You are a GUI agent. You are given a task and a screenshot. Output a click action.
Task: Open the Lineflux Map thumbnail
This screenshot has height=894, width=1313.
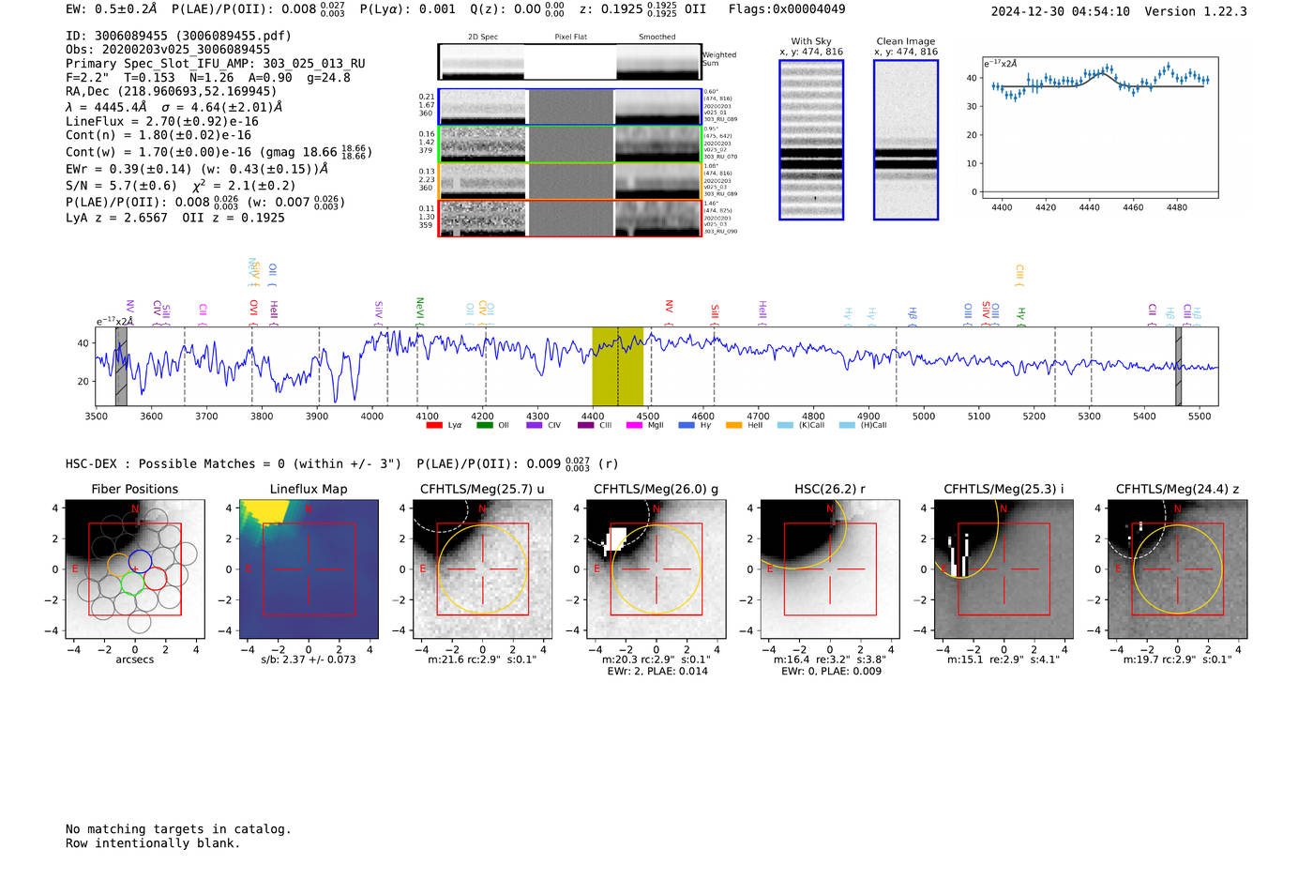309,569
